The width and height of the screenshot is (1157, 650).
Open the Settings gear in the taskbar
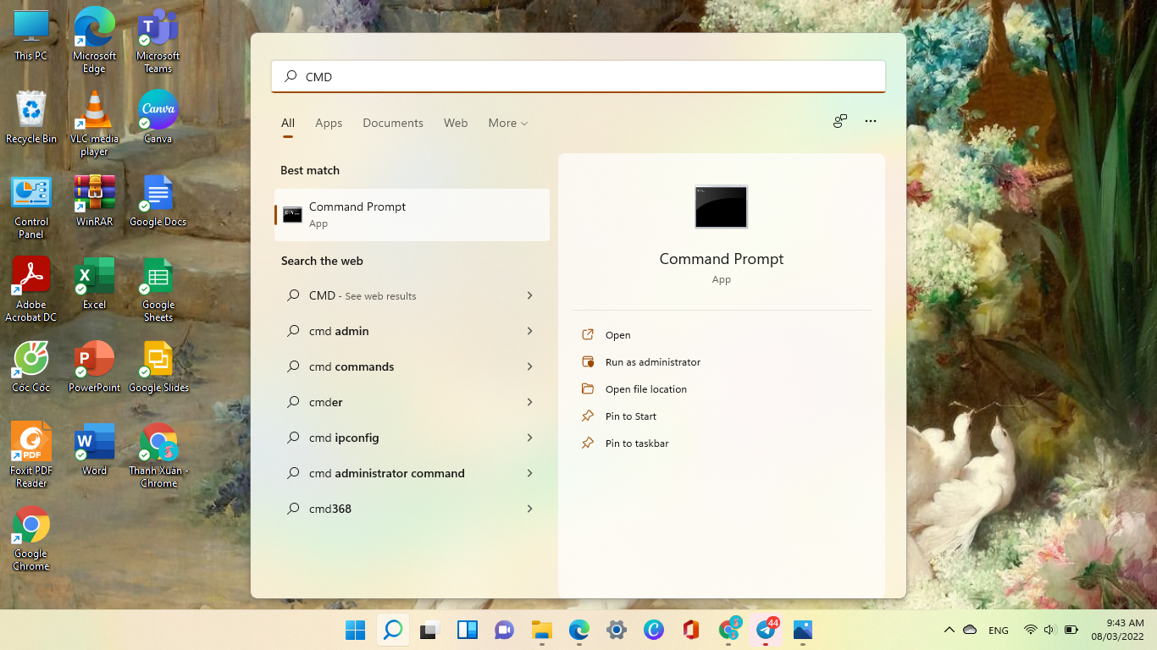tap(617, 630)
